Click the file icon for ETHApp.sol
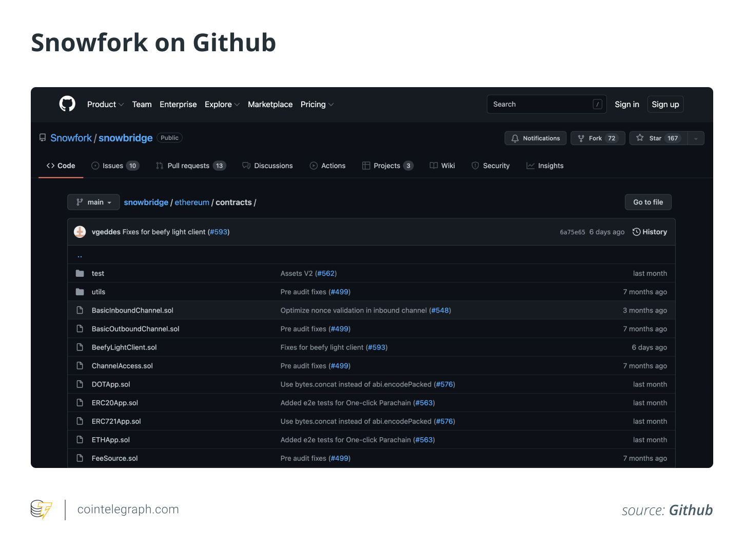 tap(80, 439)
